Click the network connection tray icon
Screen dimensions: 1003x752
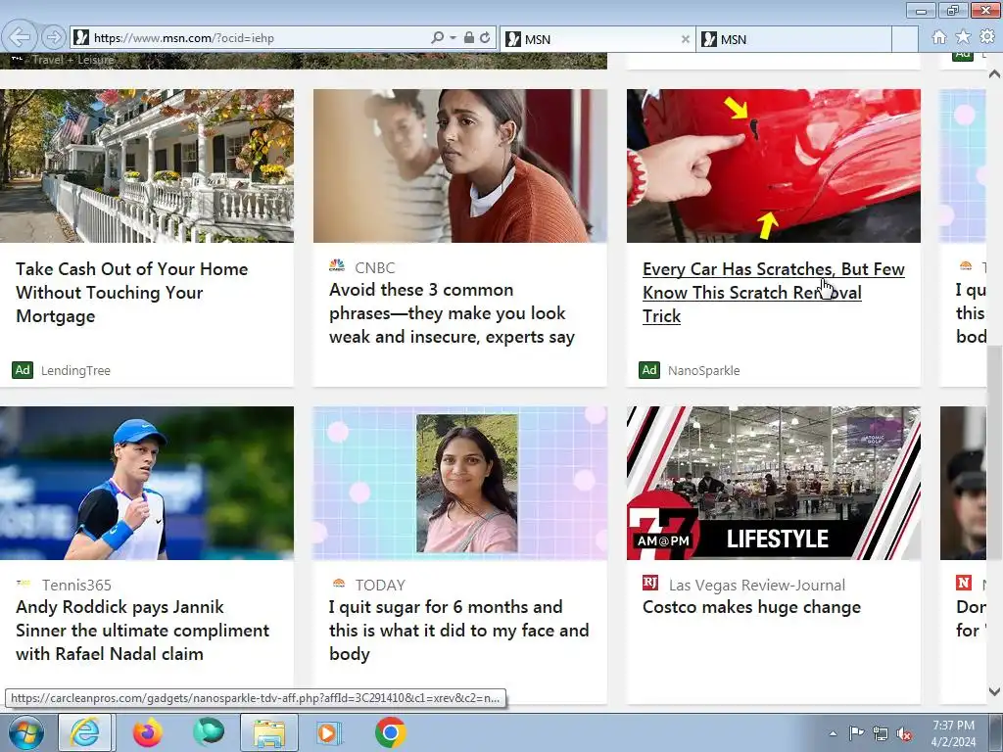click(881, 733)
